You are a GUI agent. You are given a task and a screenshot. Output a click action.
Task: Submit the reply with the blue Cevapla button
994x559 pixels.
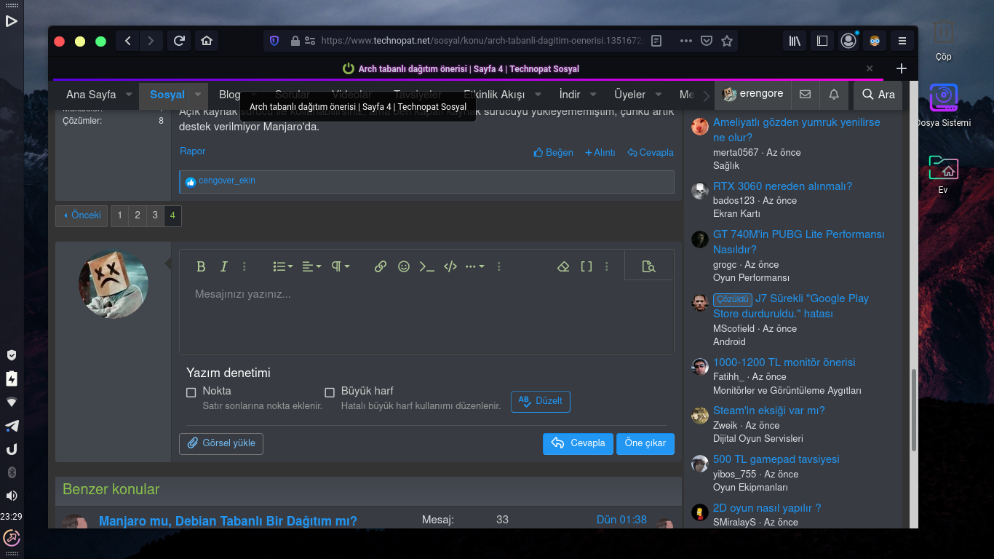coord(578,443)
